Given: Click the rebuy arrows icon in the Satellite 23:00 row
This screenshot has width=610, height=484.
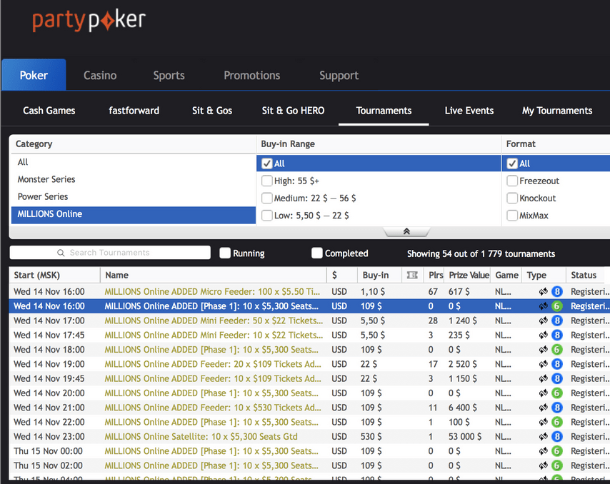Looking at the screenshot, I should [x=543, y=437].
